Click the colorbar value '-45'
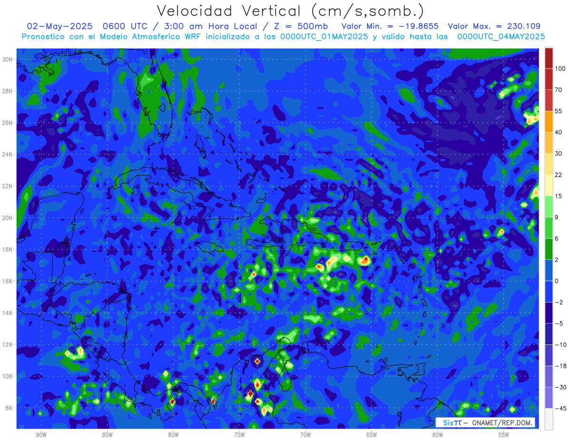The width and height of the screenshot is (571, 441). coord(560,408)
